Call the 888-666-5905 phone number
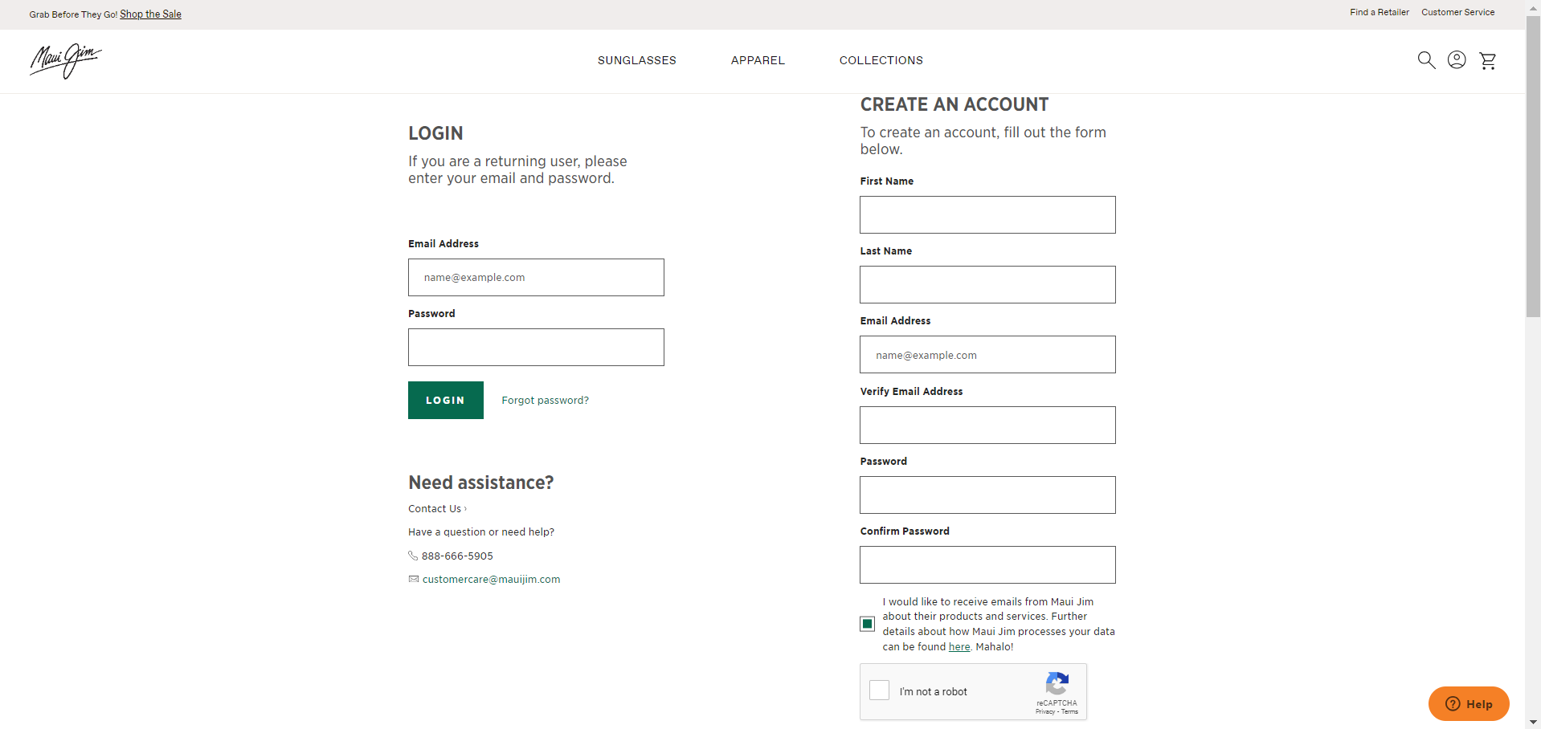The image size is (1541, 729). [457, 556]
